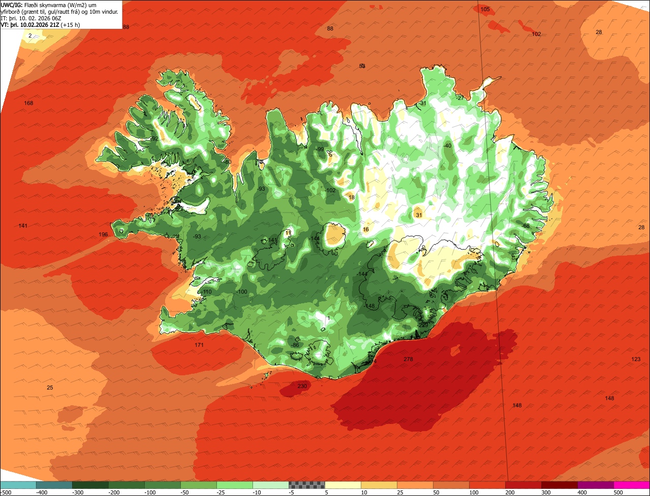Select the purple legend swatch between 400 and 500
Viewport: 650px width, 496px height.
tap(595, 485)
